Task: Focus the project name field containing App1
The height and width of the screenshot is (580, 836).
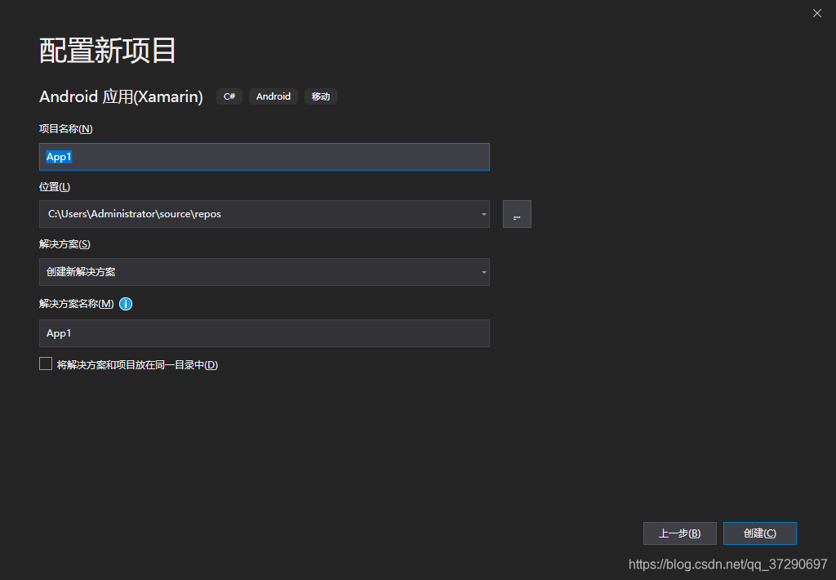Action: [x=265, y=157]
